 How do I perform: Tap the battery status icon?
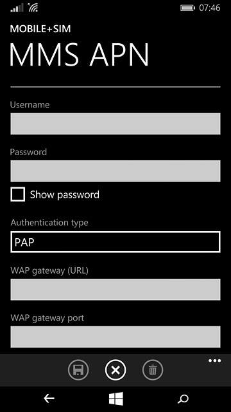coord(187,8)
